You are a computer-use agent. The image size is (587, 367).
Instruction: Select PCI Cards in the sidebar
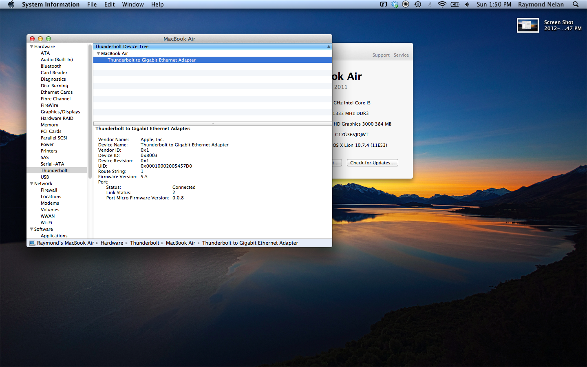coord(51,131)
